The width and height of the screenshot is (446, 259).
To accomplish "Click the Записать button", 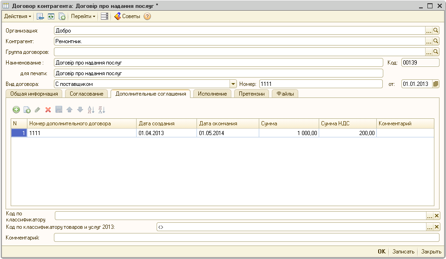I will coord(403,252).
